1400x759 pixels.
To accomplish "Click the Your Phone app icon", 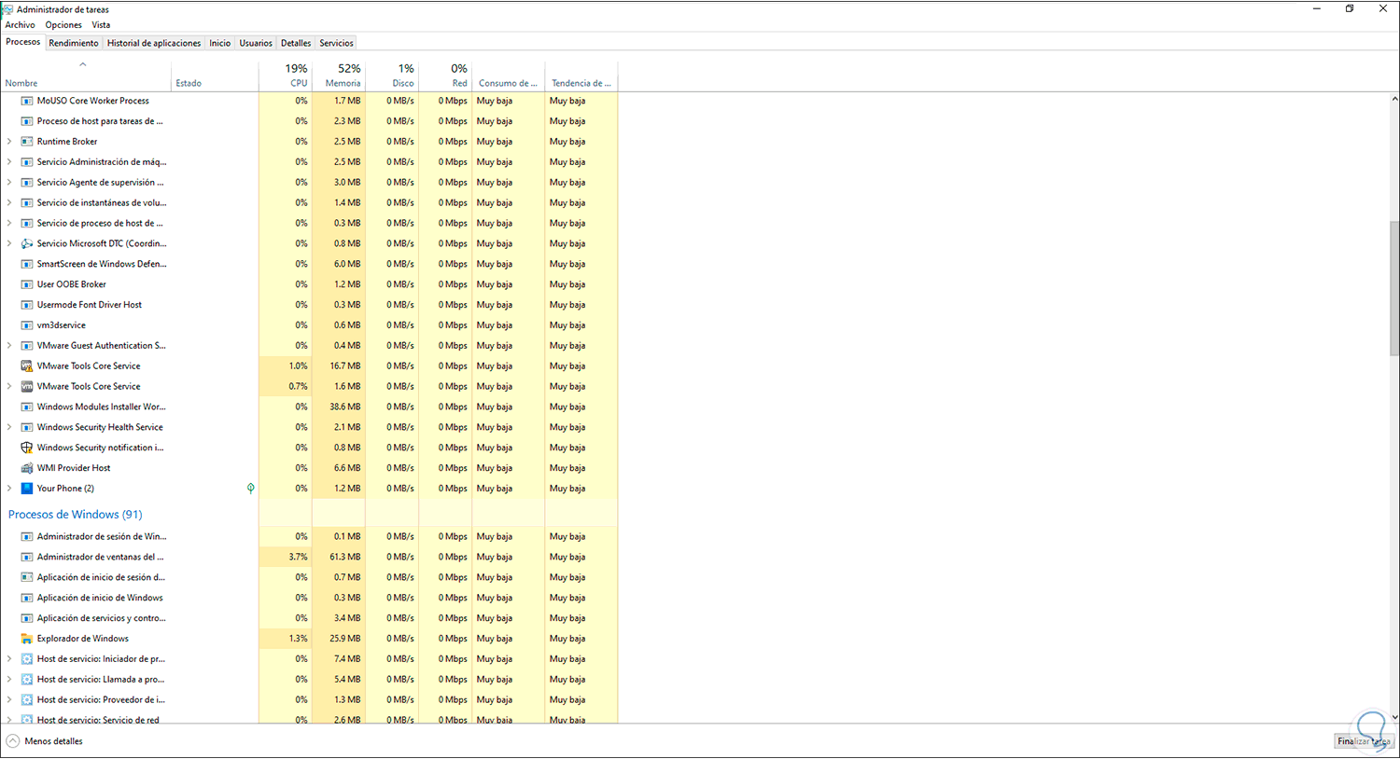I will [27, 489].
